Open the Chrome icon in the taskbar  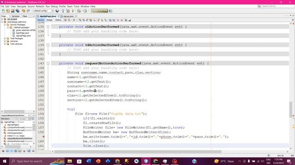point(118,161)
